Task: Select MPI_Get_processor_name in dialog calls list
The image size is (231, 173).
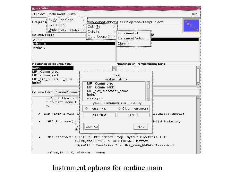Action: pos(107,91)
